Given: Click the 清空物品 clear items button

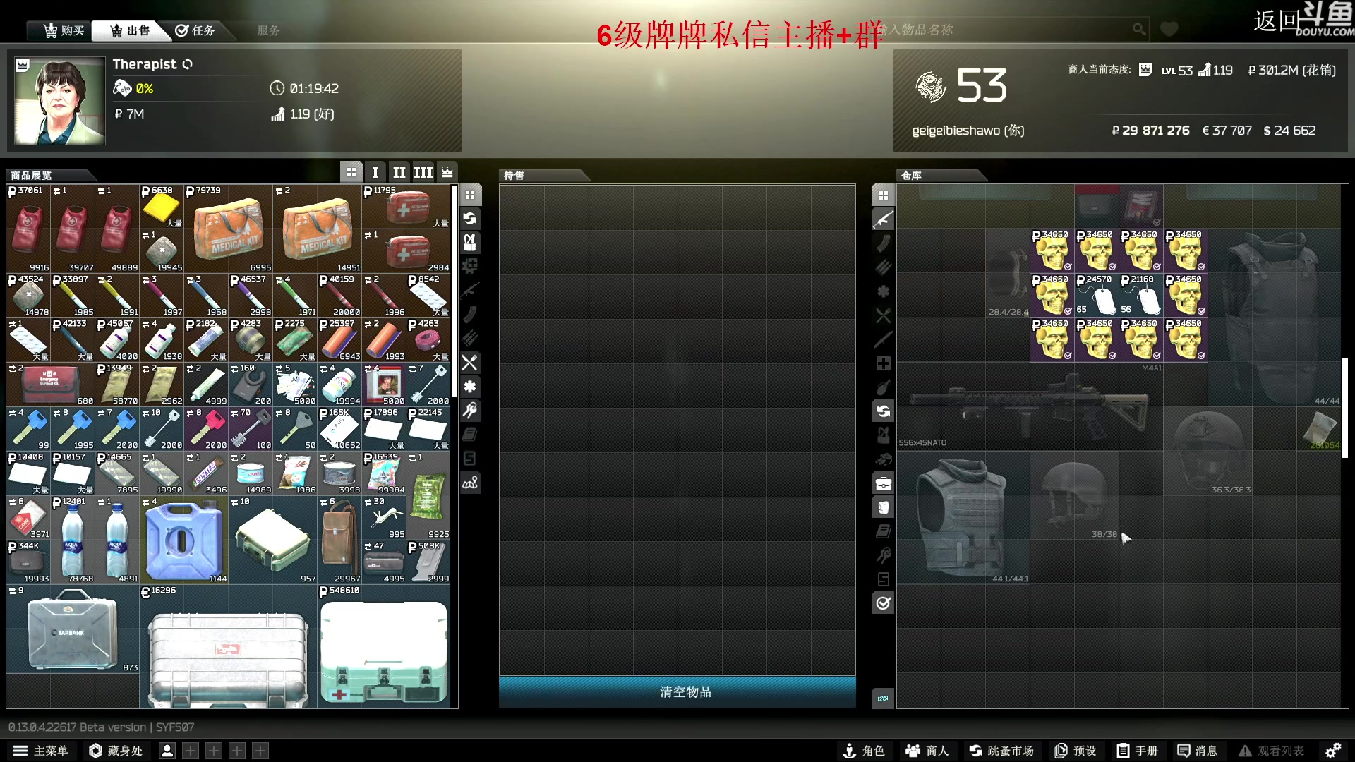Looking at the screenshot, I should 677,692.
